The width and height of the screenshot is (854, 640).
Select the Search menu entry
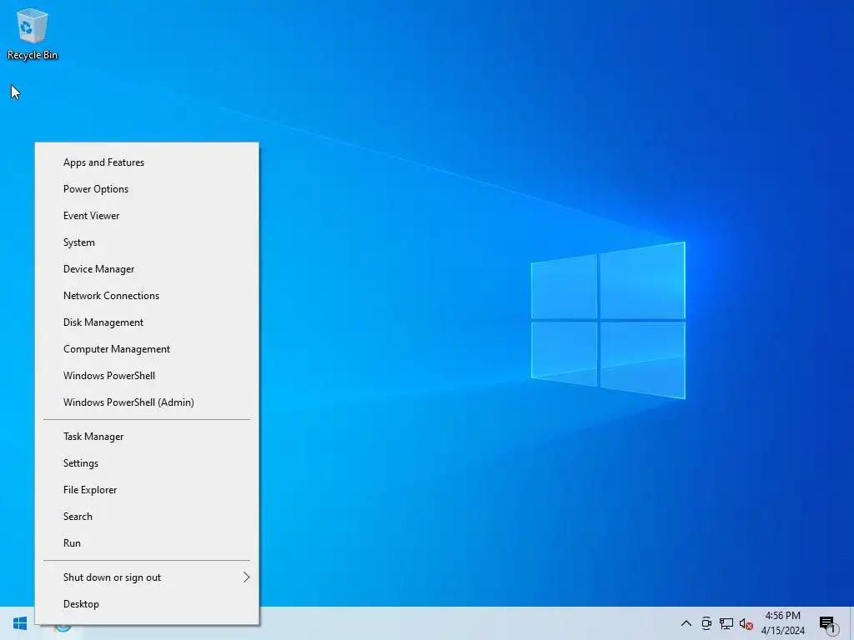[147, 517]
